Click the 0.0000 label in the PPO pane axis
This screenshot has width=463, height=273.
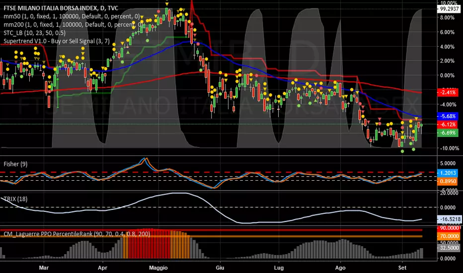448,259
